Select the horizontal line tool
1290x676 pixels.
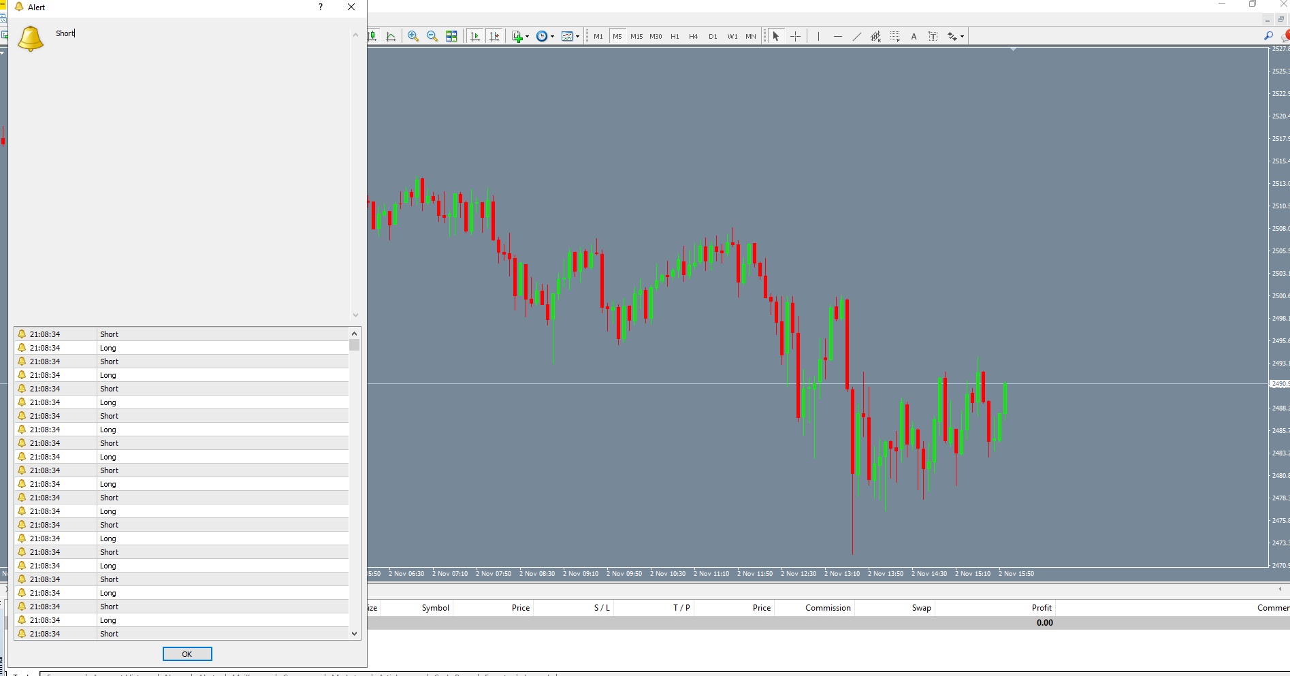[x=837, y=36]
